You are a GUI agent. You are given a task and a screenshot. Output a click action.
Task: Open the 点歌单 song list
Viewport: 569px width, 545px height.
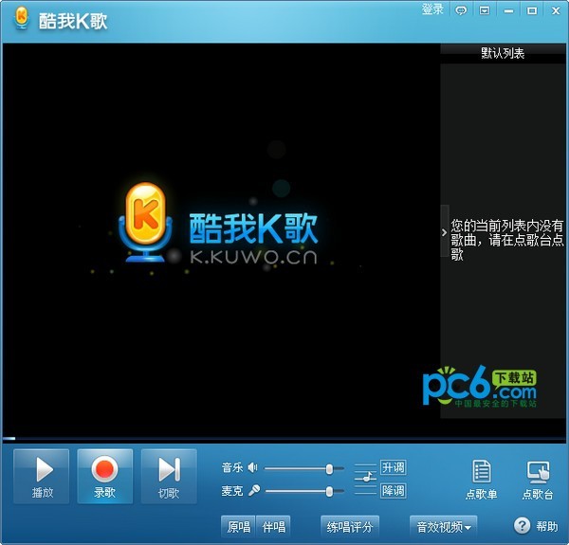[x=481, y=481]
